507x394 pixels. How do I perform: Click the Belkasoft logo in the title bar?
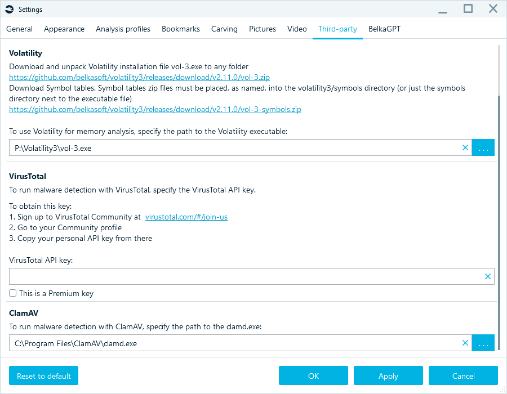point(10,9)
